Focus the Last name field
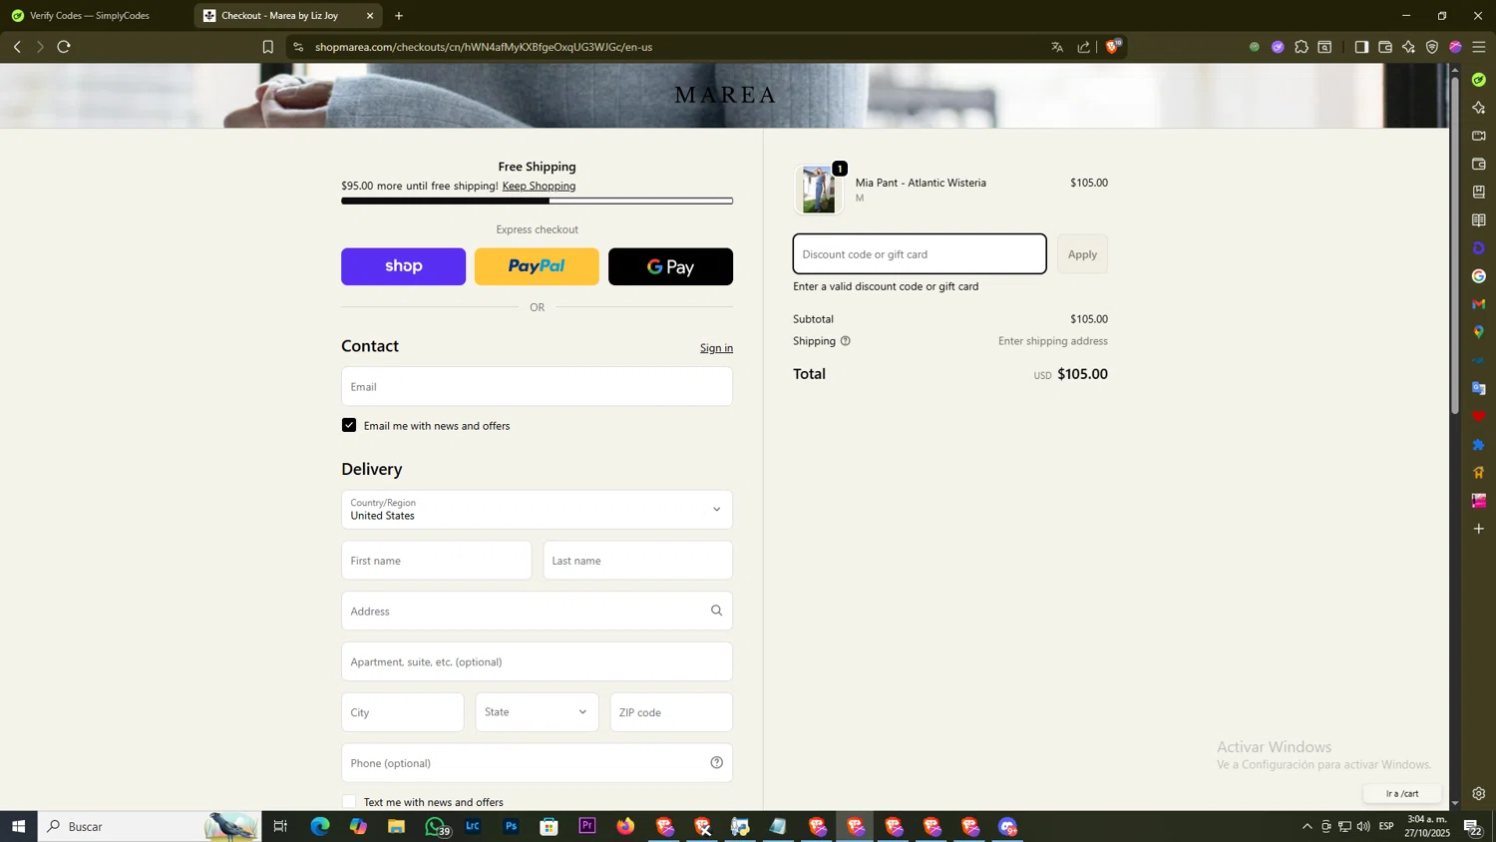This screenshot has width=1496, height=842. (x=637, y=561)
